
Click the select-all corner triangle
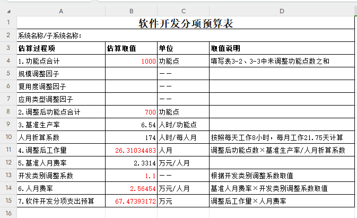(8, 11)
